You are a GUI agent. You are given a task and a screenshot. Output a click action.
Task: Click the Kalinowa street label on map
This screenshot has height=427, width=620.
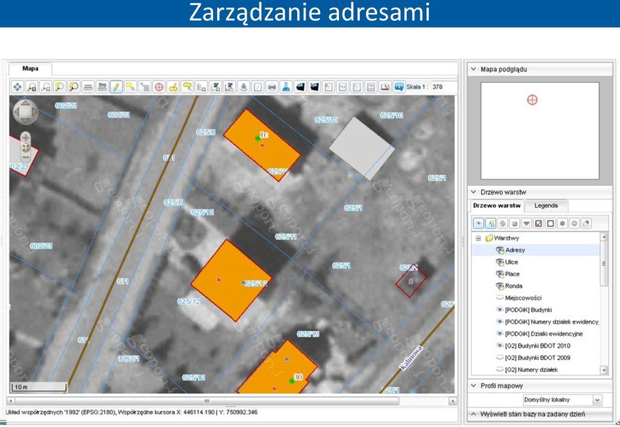(x=411, y=358)
